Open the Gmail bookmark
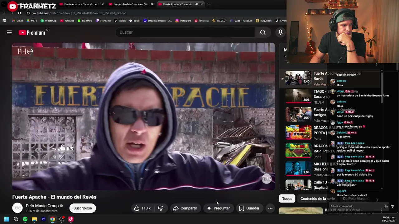Image resolution: width=399 pixels, height=224 pixels. [17, 21]
